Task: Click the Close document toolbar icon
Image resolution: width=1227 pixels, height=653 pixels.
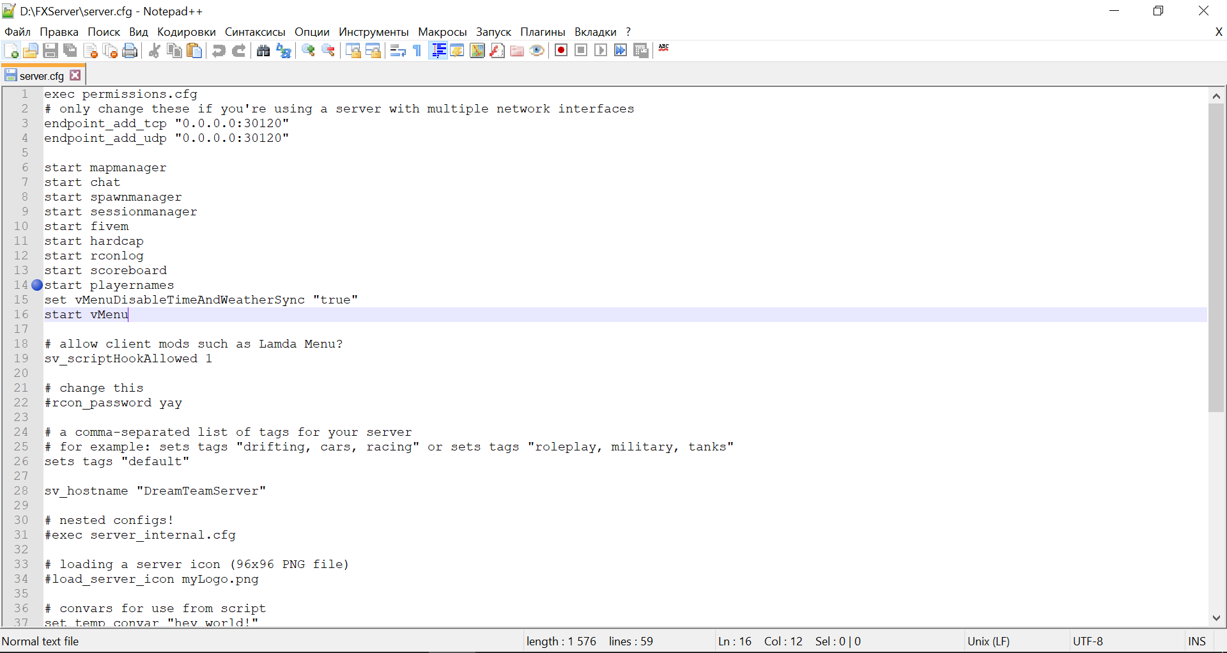Action: [x=91, y=51]
